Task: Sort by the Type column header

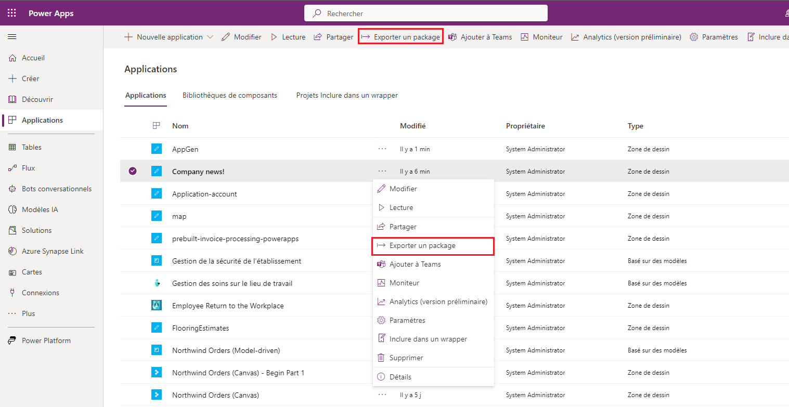Action: point(635,126)
